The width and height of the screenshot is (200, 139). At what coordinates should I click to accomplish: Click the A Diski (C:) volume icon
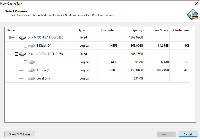31,70
